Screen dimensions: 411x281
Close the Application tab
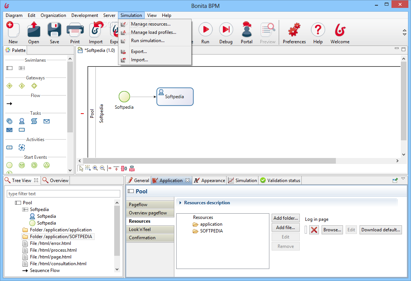coord(187,180)
